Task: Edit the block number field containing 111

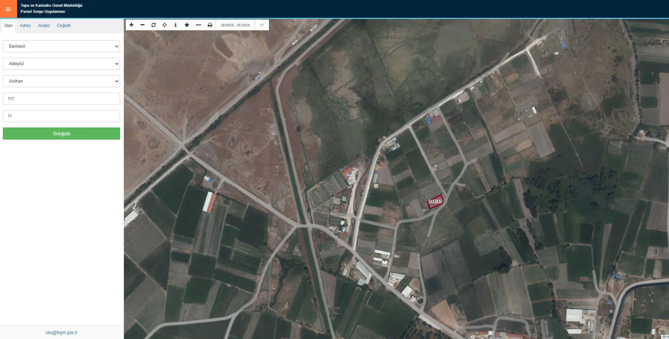Action: pos(61,99)
